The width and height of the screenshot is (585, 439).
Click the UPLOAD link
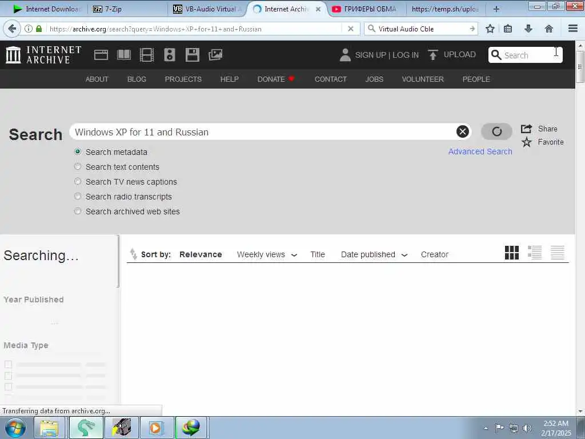[460, 54]
